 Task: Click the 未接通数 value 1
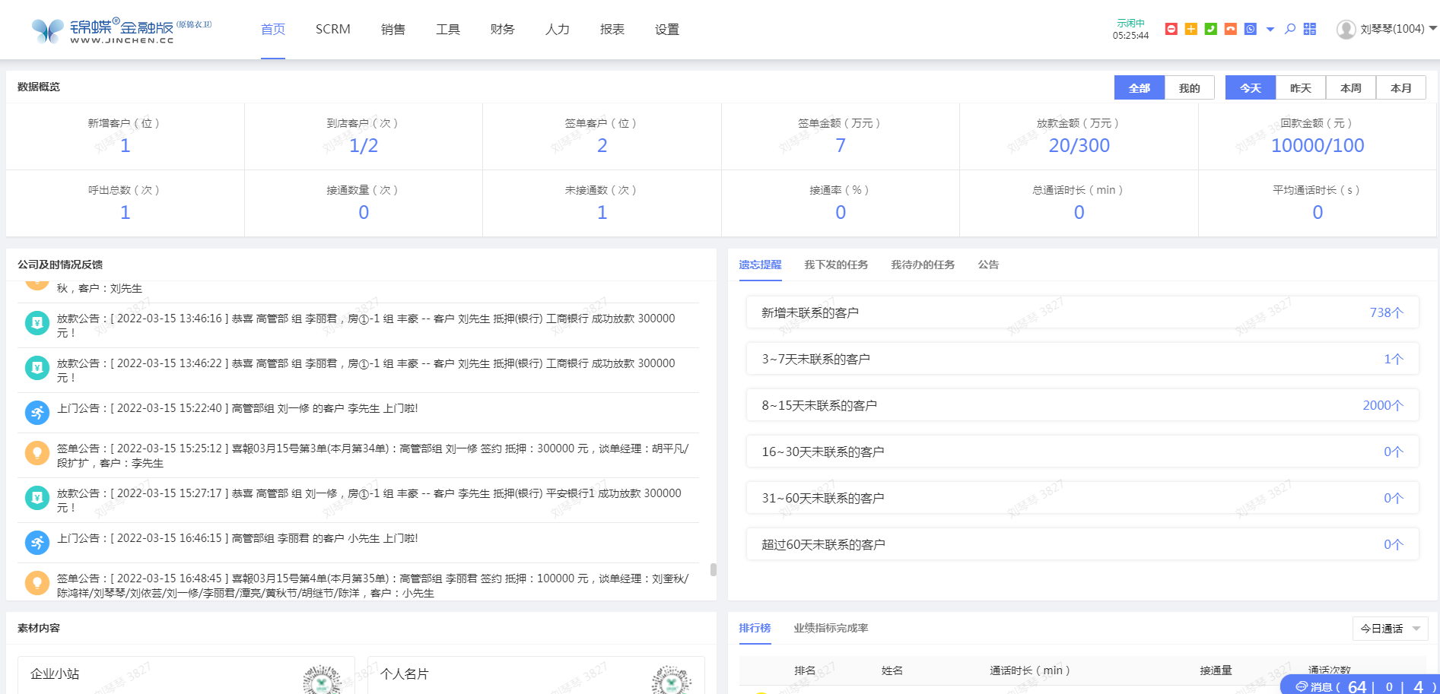click(602, 212)
